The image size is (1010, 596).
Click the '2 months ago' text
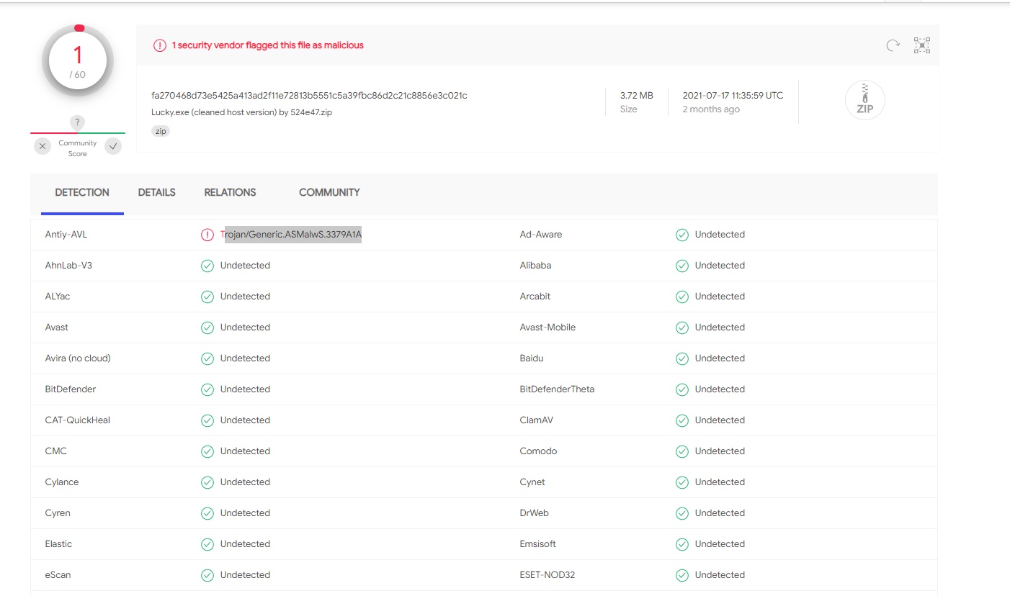tap(711, 109)
